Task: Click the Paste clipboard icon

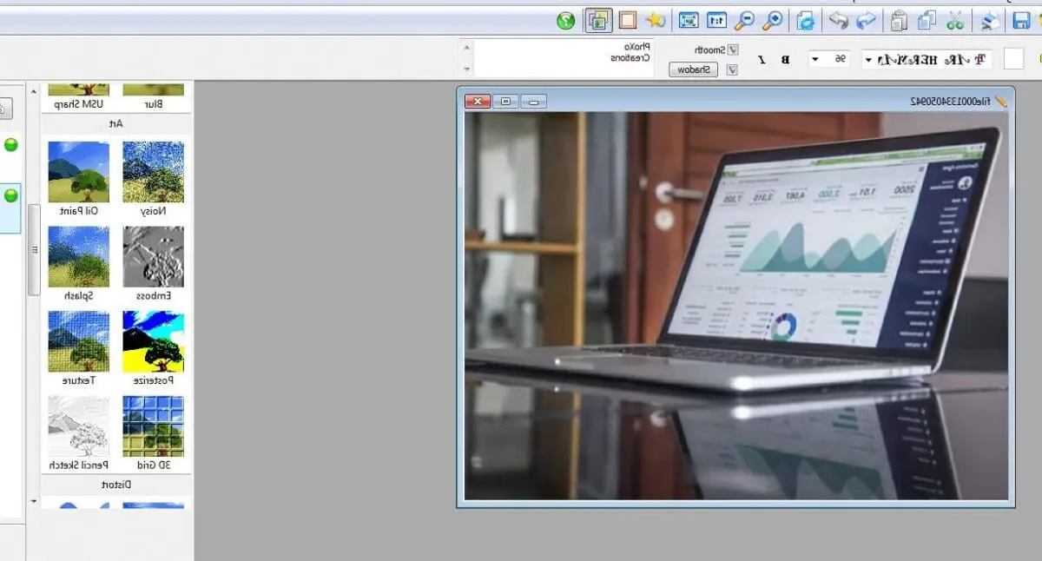Action: (900, 21)
